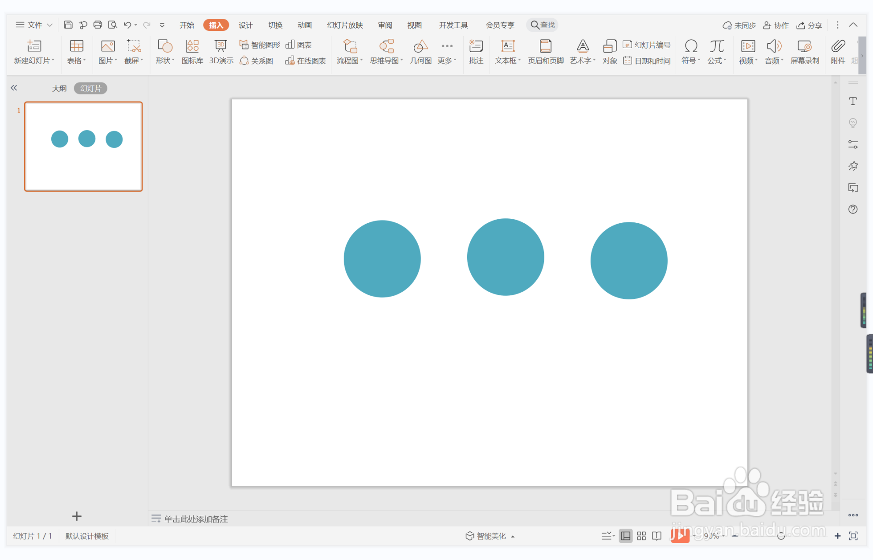The width and height of the screenshot is (873, 560).
Task: Click the 批注 comment icon
Action: pyautogui.click(x=476, y=52)
